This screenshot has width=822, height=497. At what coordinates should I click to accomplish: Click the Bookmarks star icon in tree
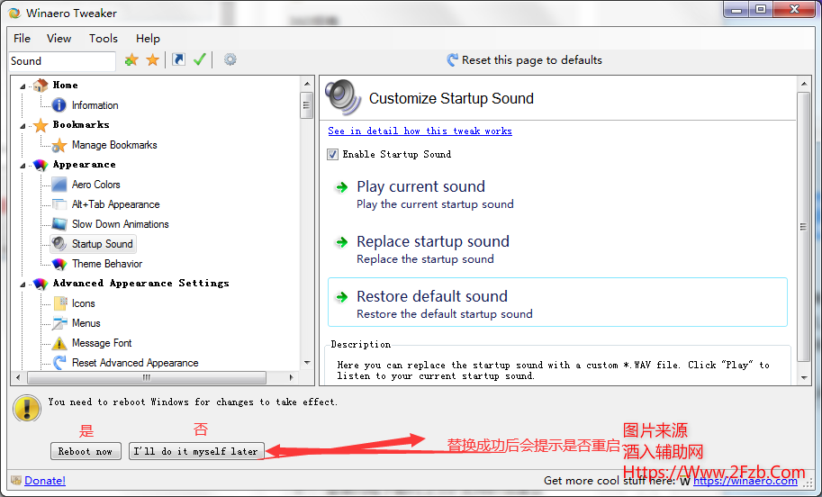(x=41, y=125)
